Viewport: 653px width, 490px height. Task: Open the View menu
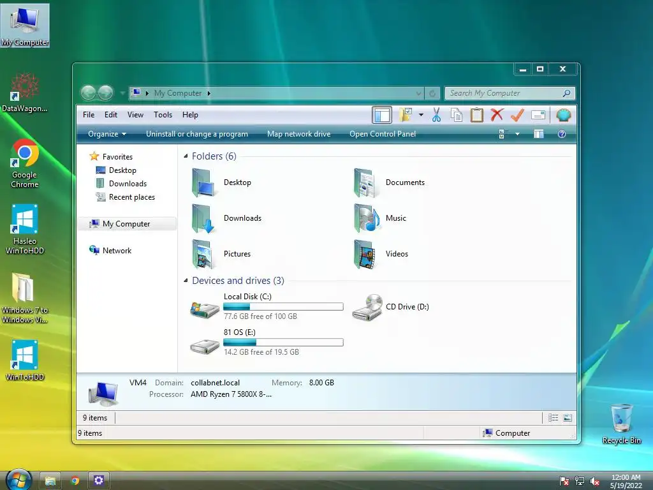pos(135,115)
